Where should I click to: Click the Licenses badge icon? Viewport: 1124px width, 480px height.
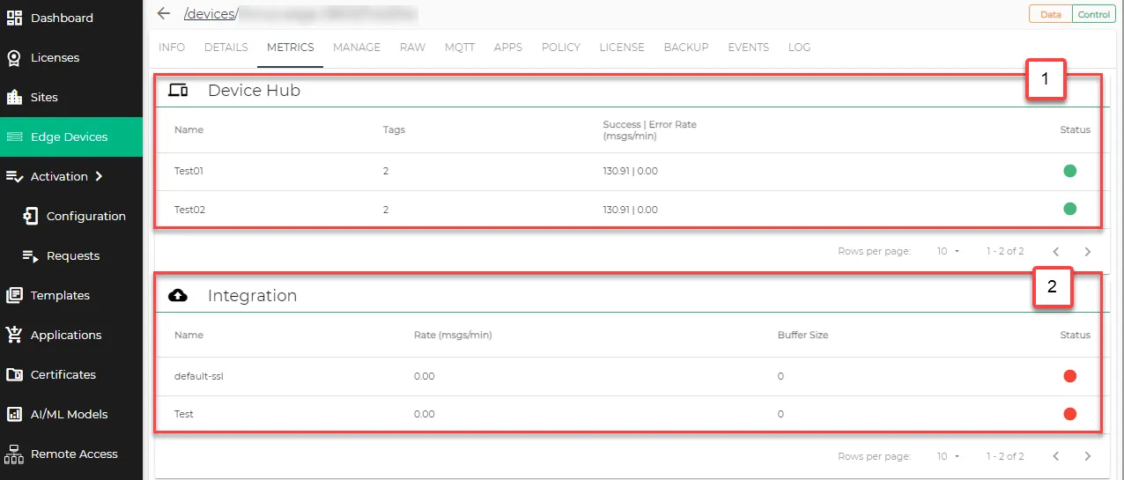pyautogui.click(x=14, y=58)
